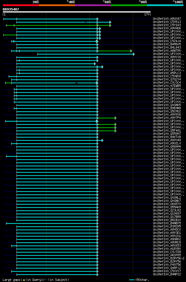The image size is (186, 282).
Task: Select hit label UniRef100_A9URC6
Action: tap(167, 243)
